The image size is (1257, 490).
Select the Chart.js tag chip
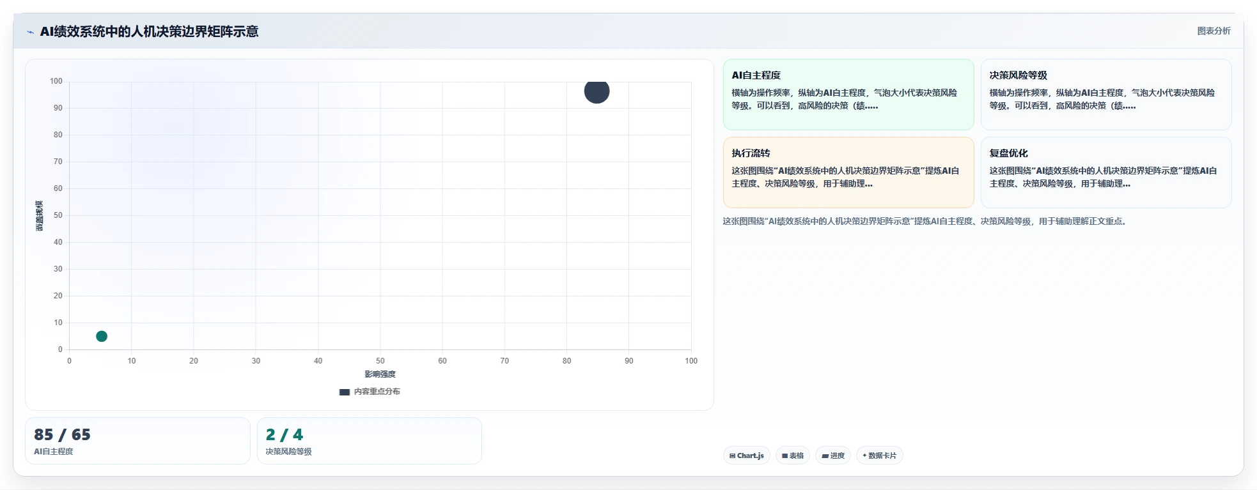coord(747,456)
